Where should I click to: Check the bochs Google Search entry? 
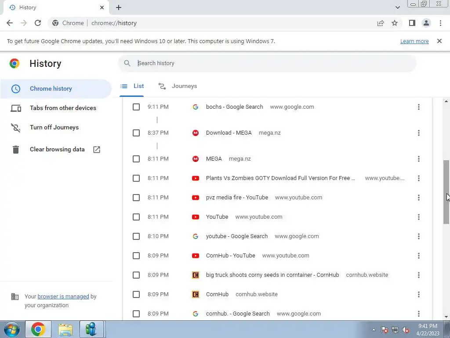click(136, 107)
